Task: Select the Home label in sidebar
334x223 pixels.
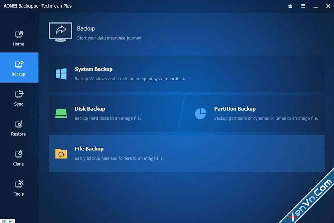Action: point(18,44)
